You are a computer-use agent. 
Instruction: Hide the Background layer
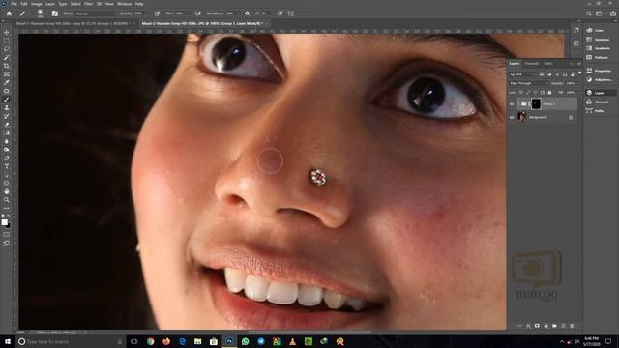(x=512, y=118)
